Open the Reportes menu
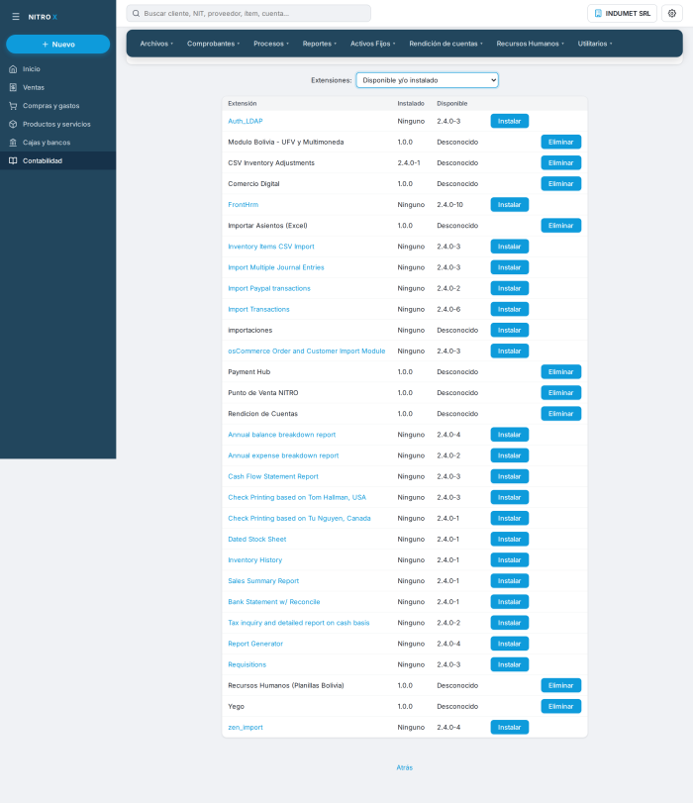The width and height of the screenshot is (693, 803). (319, 44)
